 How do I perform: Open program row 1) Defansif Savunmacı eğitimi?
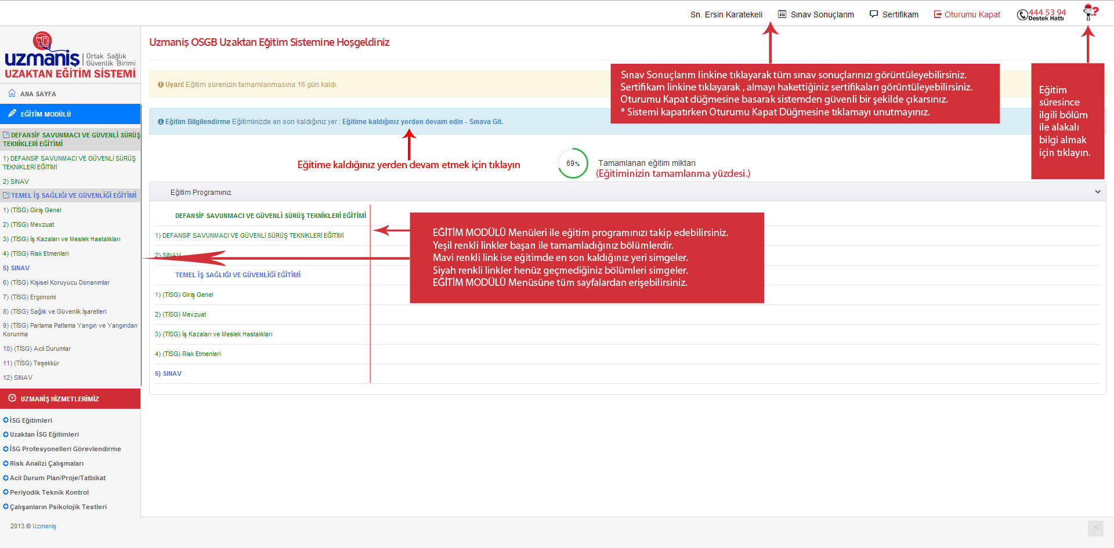click(249, 235)
